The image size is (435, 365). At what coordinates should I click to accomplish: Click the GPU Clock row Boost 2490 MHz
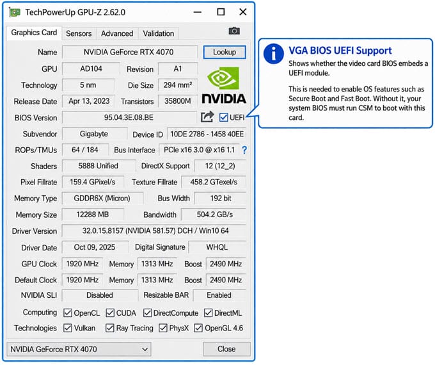[x=226, y=264]
